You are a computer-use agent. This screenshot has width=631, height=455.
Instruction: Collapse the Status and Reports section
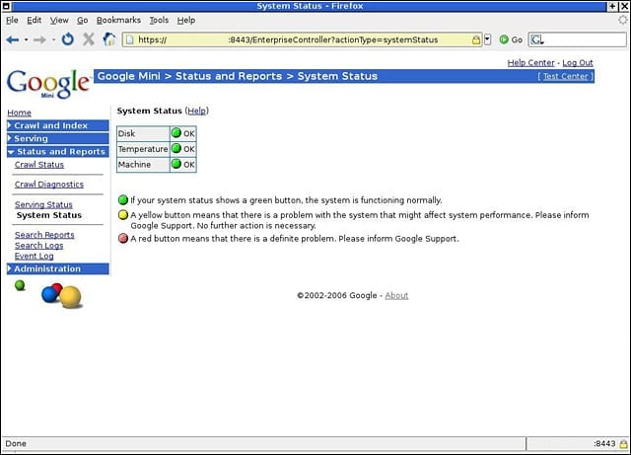(57, 152)
